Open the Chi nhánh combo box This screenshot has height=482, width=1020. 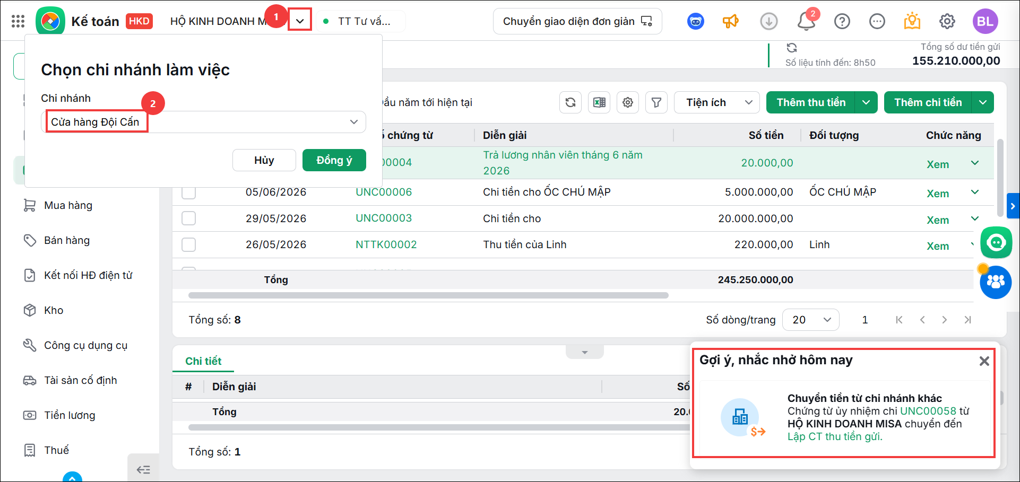(x=203, y=122)
